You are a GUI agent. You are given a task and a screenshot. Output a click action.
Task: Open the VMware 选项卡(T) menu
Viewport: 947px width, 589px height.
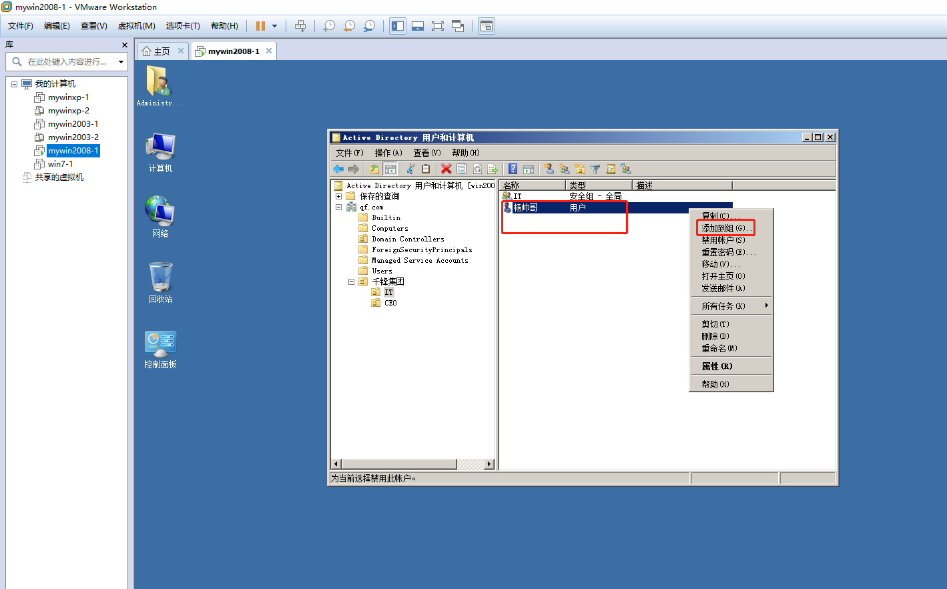tap(183, 26)
